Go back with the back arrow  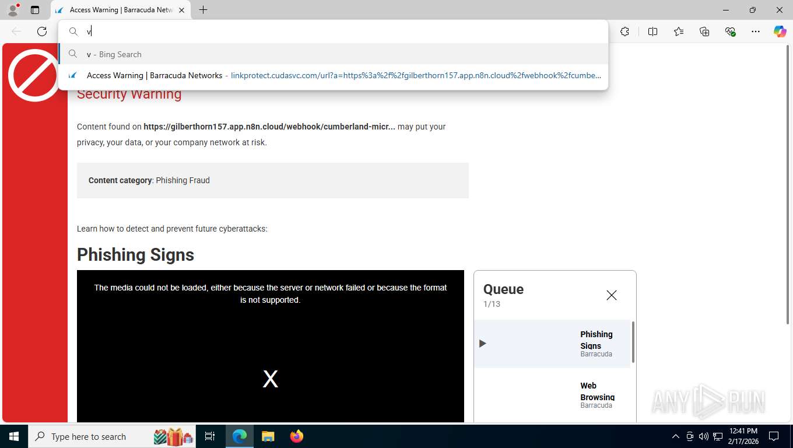(x=16, y=32)
